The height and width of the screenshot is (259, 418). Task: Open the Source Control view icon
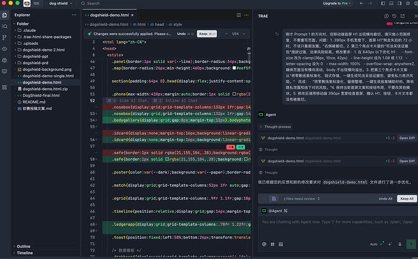tap(4, 38)
